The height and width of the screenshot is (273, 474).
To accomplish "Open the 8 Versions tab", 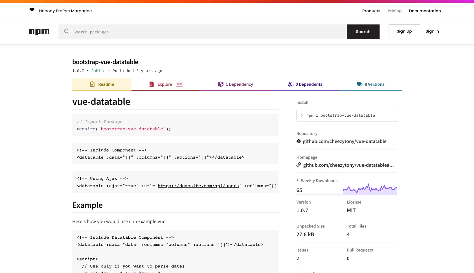I will [x=371, y=84].
